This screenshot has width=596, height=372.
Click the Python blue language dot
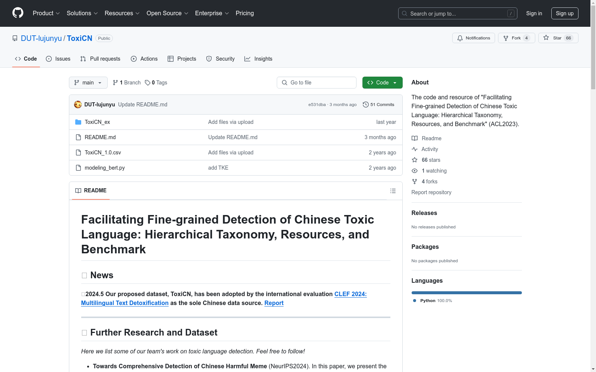pyautogui.click(x=415, y=301)
